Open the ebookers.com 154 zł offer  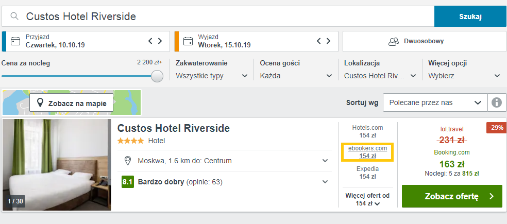[368, 152]
